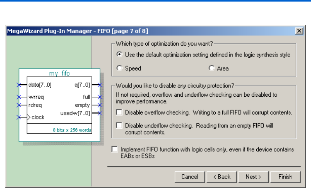Choose Speed optimization option

point(120,68)
